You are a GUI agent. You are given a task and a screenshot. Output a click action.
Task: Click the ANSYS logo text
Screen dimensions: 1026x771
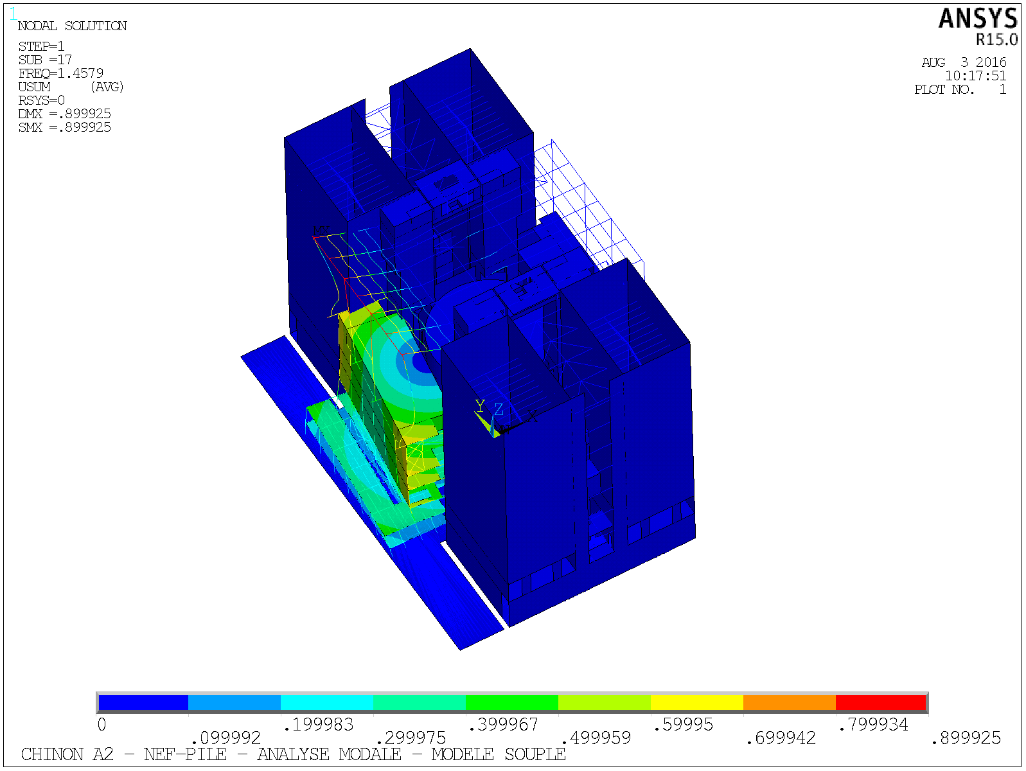(x=978, y=19)
